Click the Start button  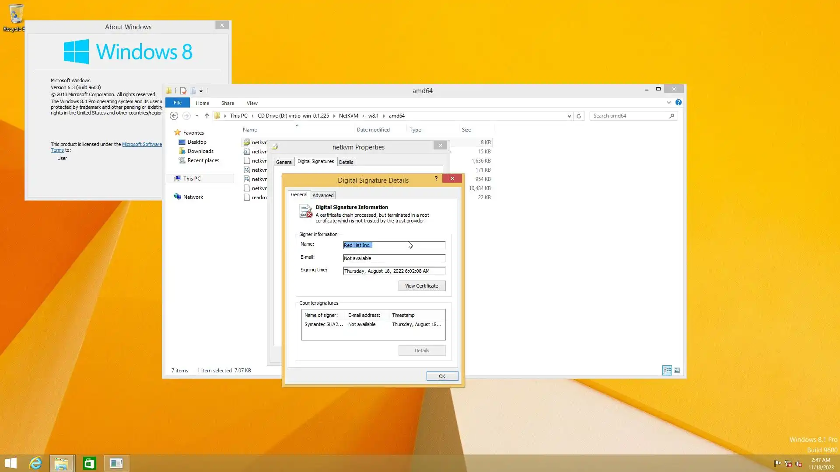(11, 463)
